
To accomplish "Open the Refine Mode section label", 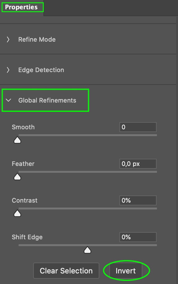I will tap(37, 39).
